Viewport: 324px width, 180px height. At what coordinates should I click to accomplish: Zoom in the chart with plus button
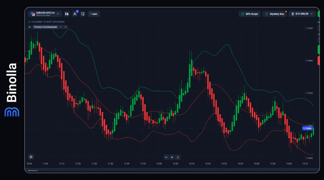(172, 157)
